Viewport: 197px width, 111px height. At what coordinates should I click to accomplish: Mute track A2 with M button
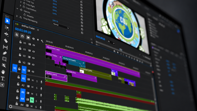(32, 87)
